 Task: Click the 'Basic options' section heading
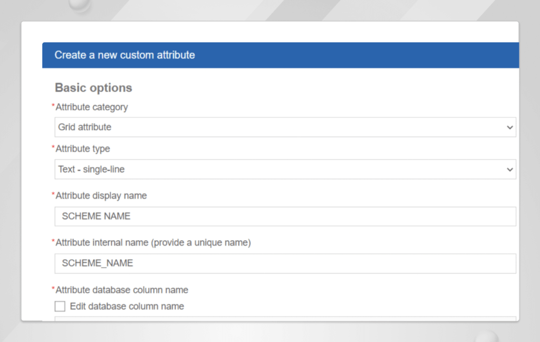tap(93, 88)
